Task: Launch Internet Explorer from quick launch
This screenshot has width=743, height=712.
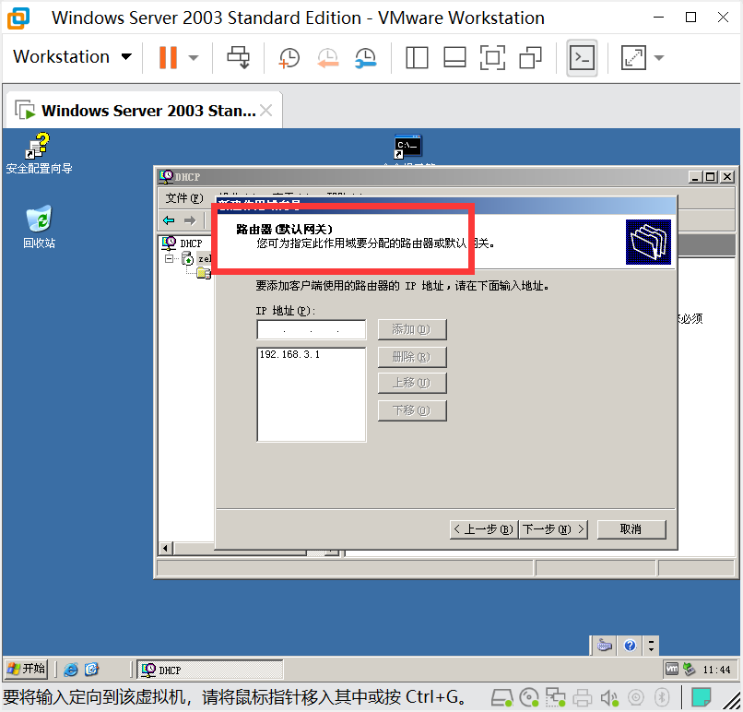Action: [x=71, y=670]
